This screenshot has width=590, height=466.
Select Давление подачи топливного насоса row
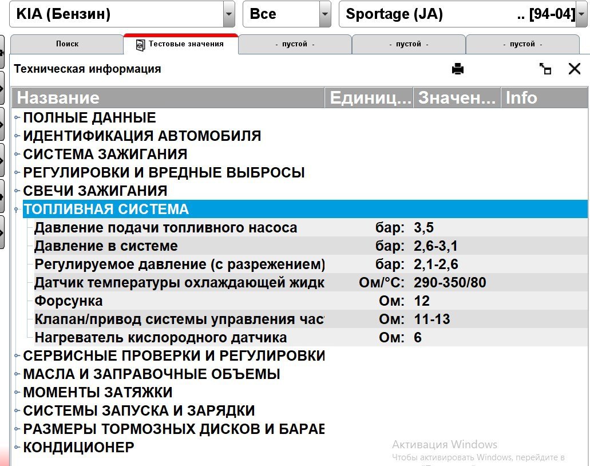[x=310, y=227]
